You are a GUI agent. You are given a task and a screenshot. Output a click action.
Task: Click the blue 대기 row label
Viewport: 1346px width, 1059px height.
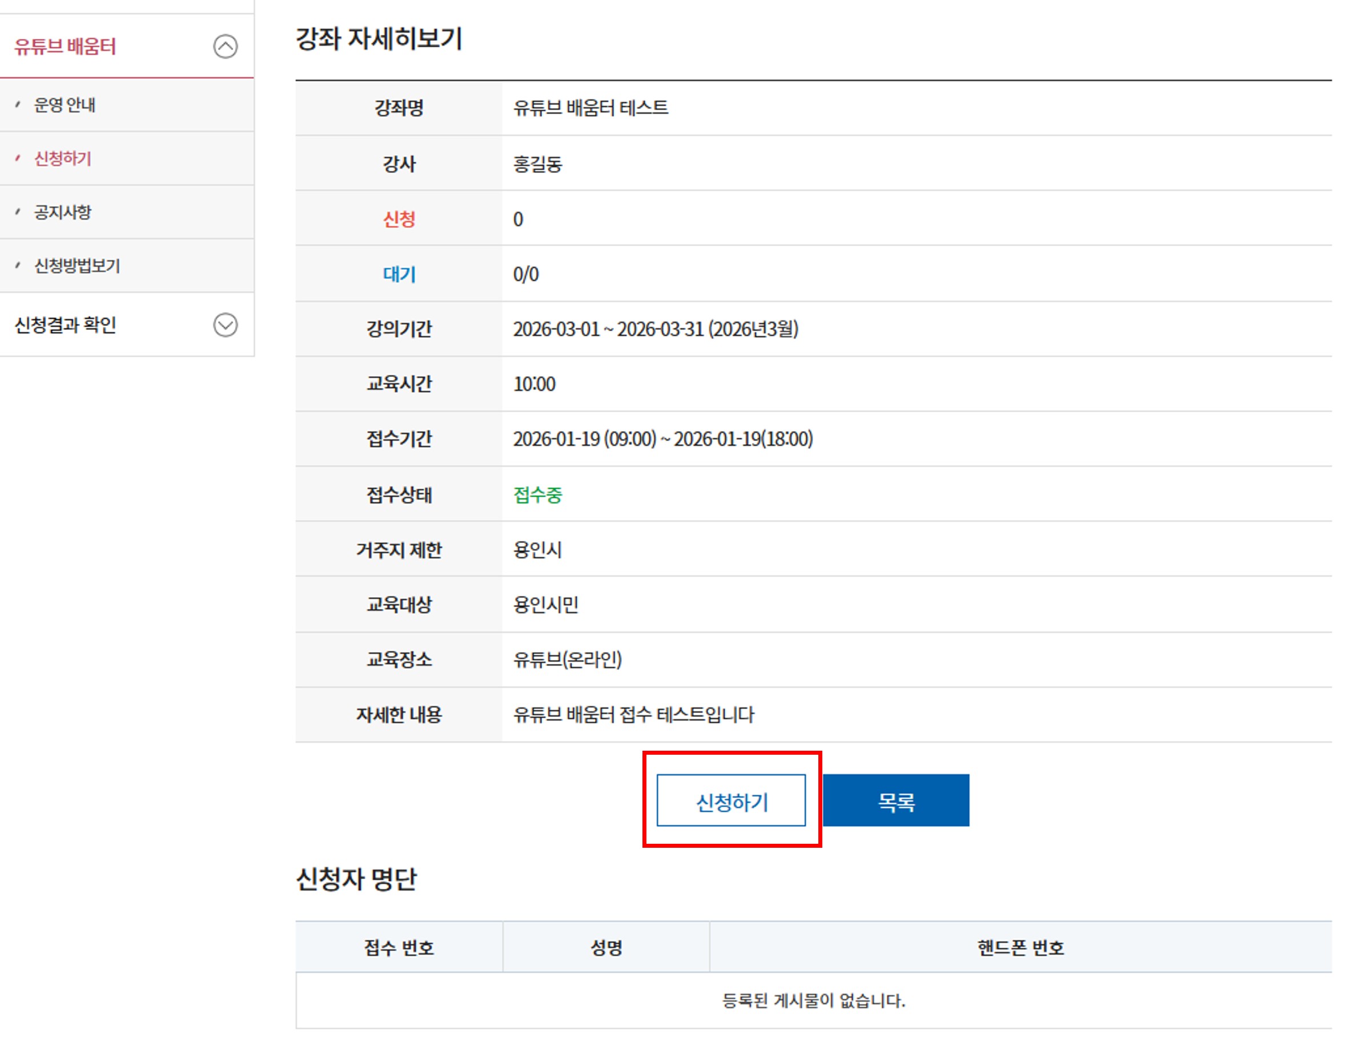coord(399,274)
